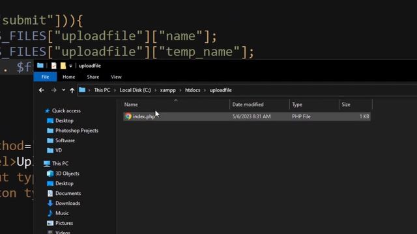Viewport: 417px width, 234px height.
Task: Navigate to Local Disk (C:) breadcrumb
Action: pyautogui.click(x=135, y=90)
